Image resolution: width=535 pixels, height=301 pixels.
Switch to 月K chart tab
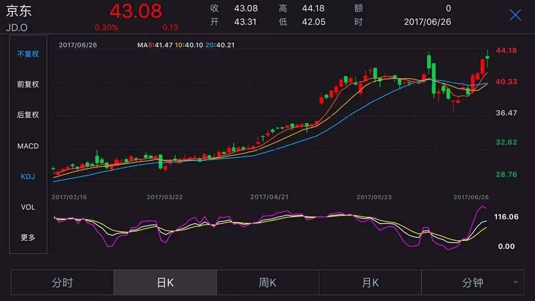(x=370, y=283)
